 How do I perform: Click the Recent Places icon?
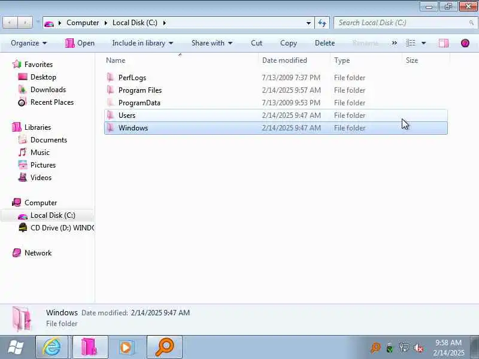coord(22,102)
